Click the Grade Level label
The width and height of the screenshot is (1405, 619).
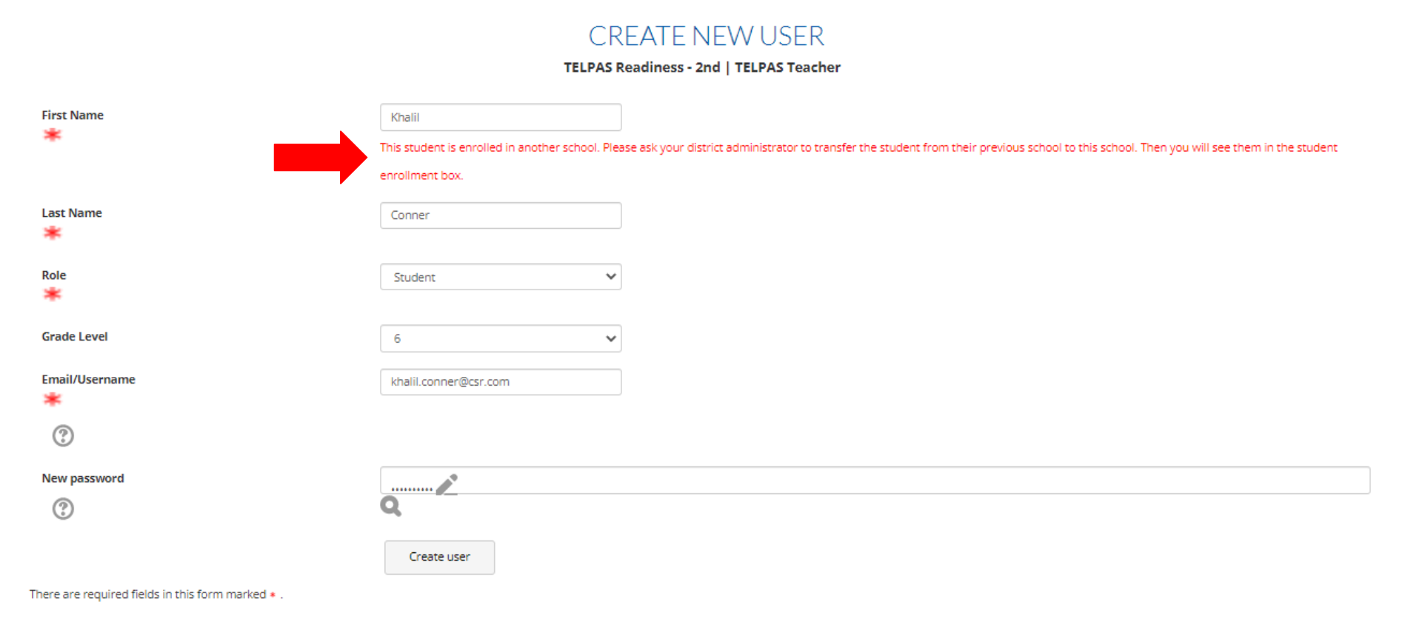point(75,336)
